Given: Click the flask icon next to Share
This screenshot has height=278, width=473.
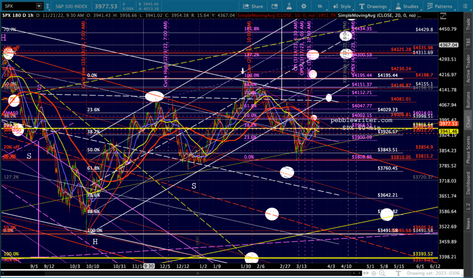Looking at the screenshot, I should pos(289,6).
